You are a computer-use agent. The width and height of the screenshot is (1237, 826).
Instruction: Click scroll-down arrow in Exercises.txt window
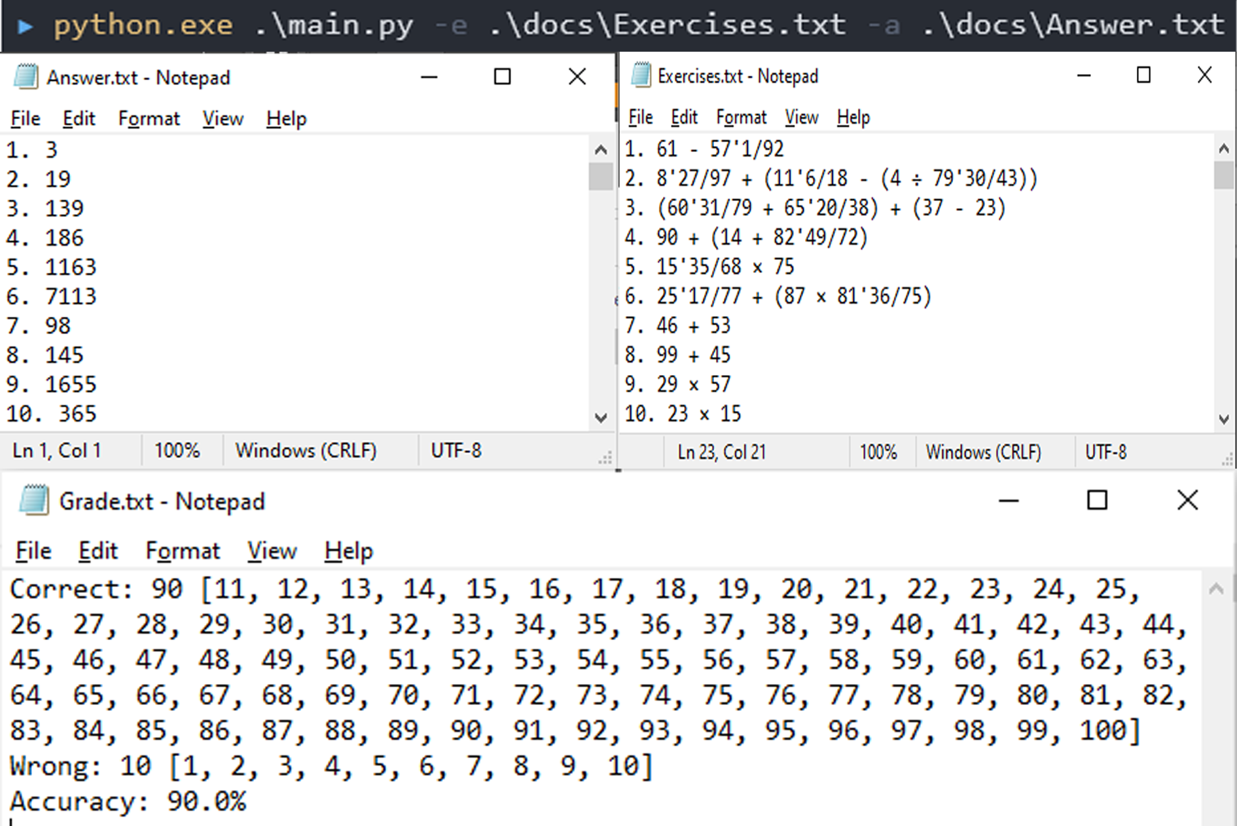click(1223, 419)
